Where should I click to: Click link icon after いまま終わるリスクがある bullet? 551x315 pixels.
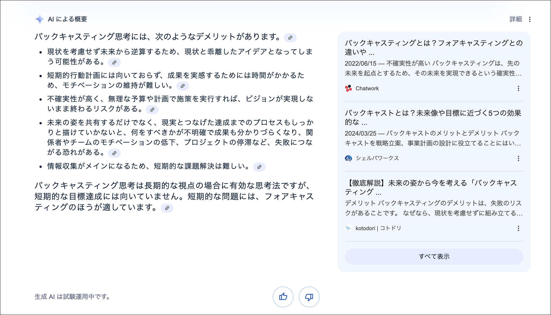click(152, 110)
